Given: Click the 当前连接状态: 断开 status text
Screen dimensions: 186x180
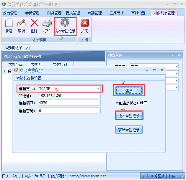Looking at the screenshot, I should tap(131, 103).
